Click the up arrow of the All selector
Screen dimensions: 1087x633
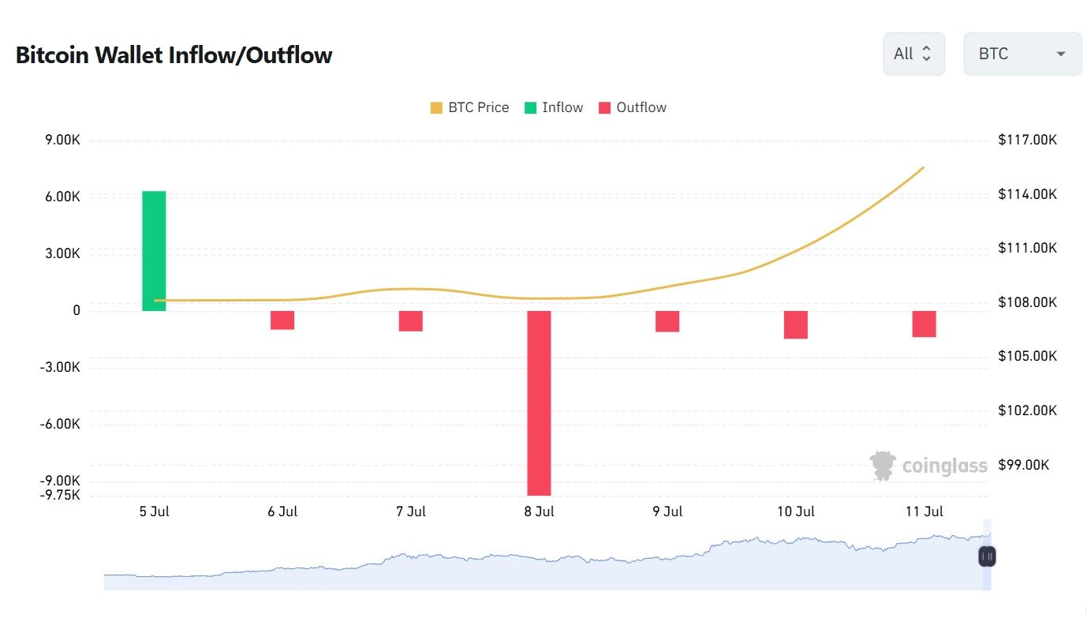[x=927, y=49]
